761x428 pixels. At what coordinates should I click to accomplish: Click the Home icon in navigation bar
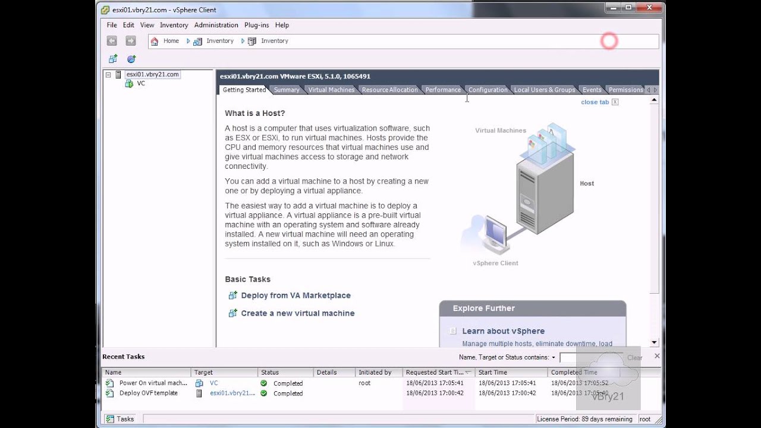tap(155, 41)
